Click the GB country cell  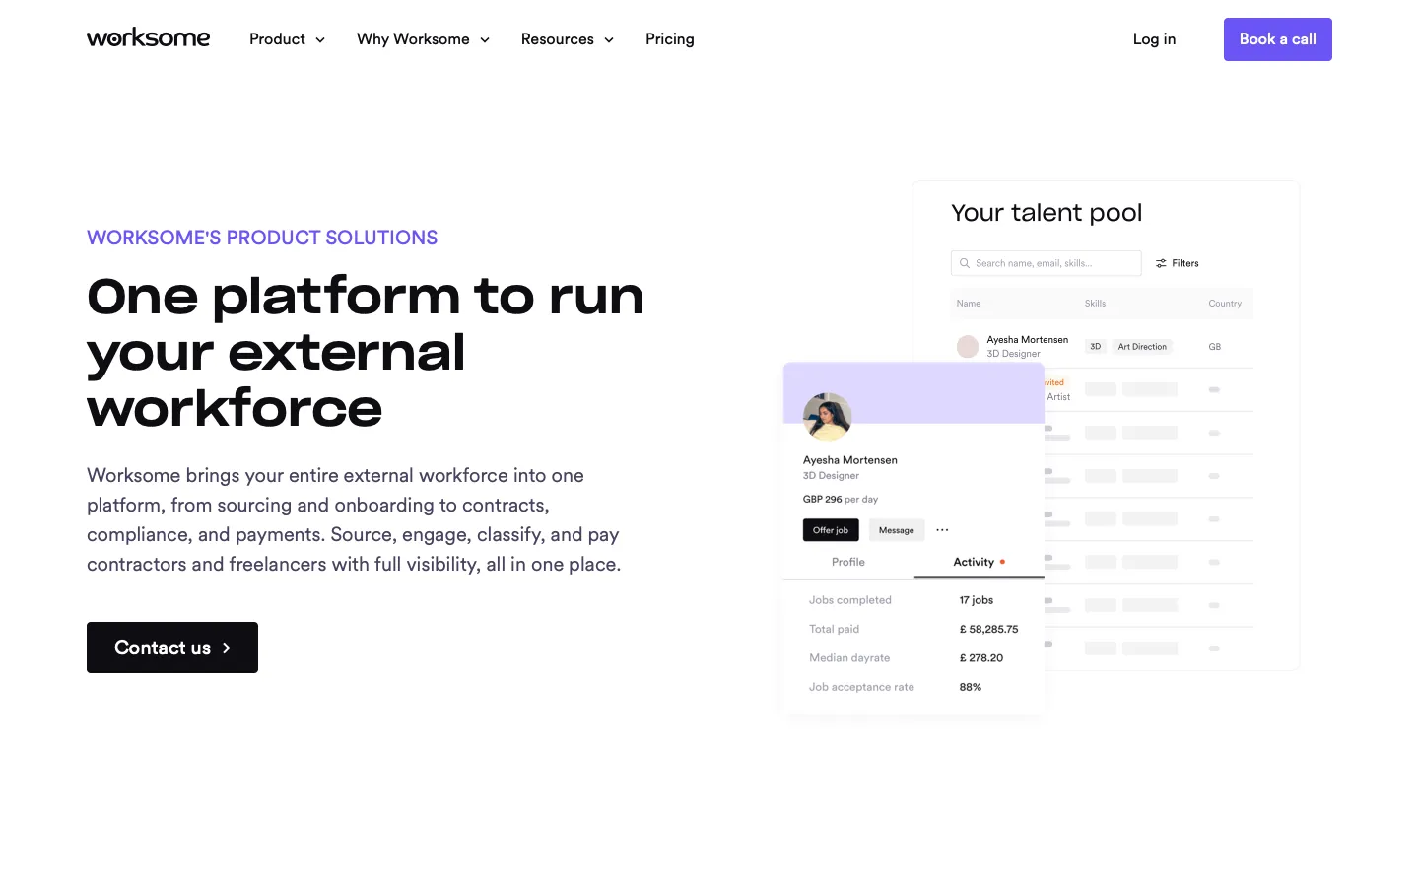(x=1215, y=347)
